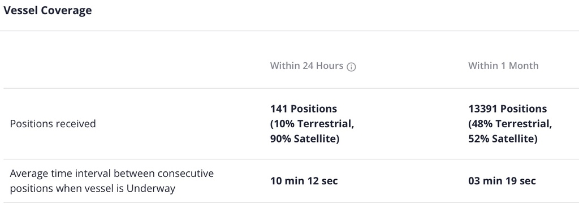This screenshot has width=579, height=212.
Task: Select the 13391 Positions value
Action: tap(508, 109)
